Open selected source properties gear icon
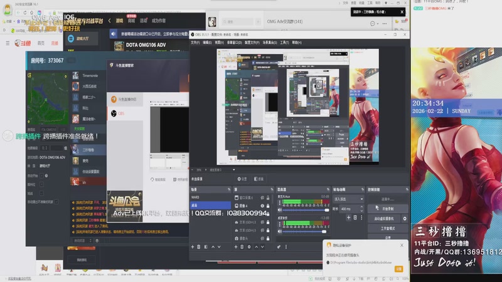502x282 pixels. tap(249, 247)
